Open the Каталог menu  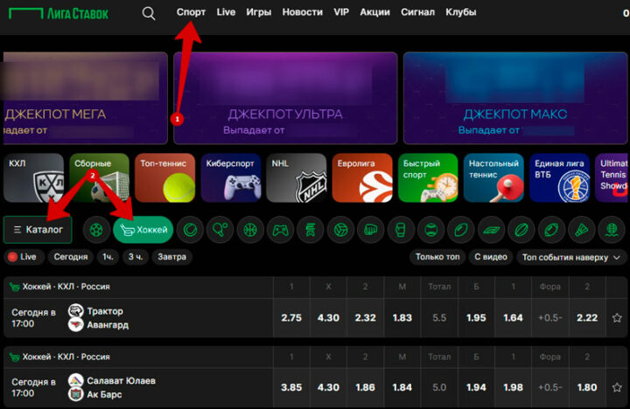tap(38, 230)
